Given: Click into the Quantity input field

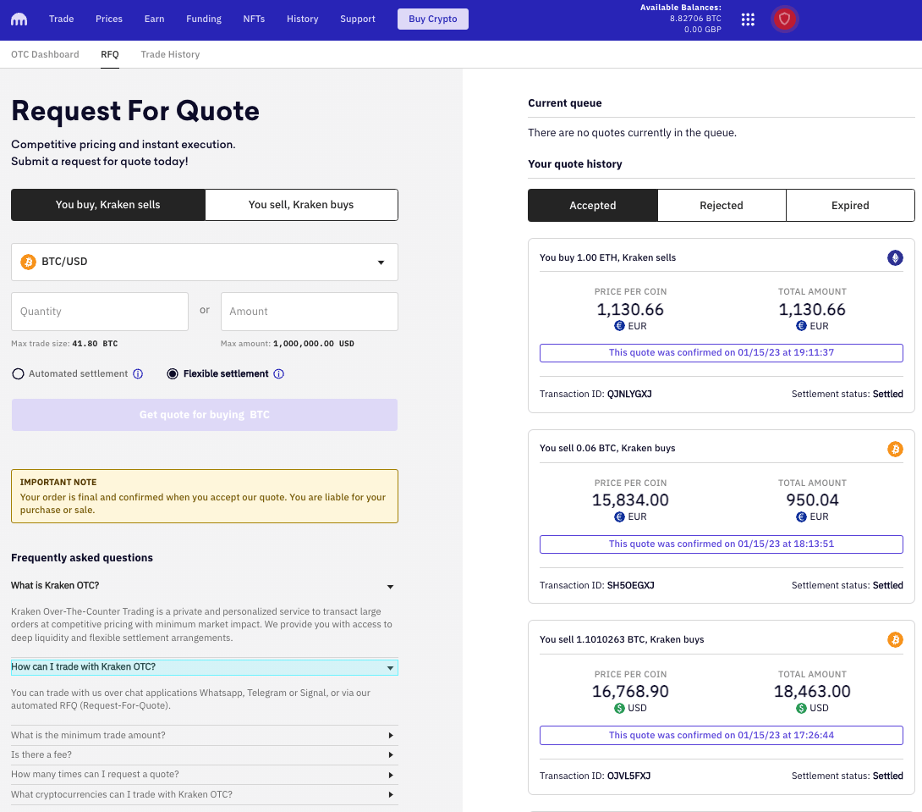Looking at the screenshot, I should click(99, 312).
